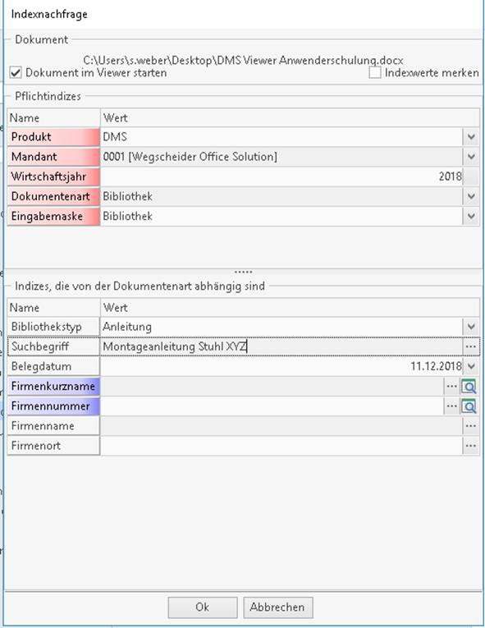Enable Indexwerte merken checkbox
The width and height of the screenshot is (485, 628).
(x=375, y=73)
